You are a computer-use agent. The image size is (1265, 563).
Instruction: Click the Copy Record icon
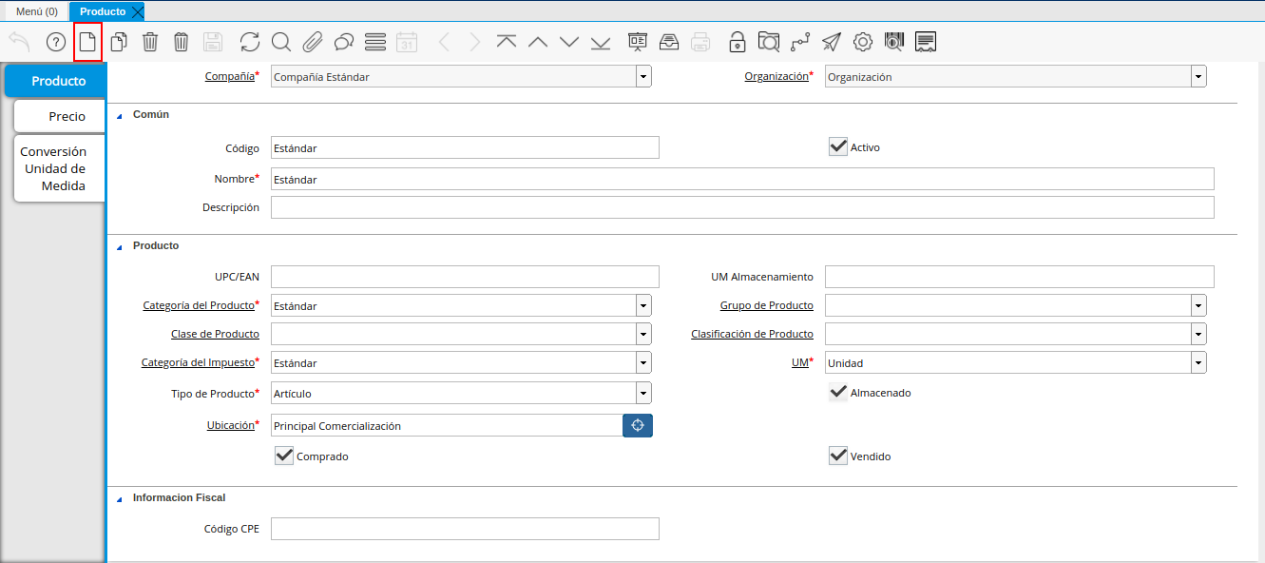(x=119, y=42)
